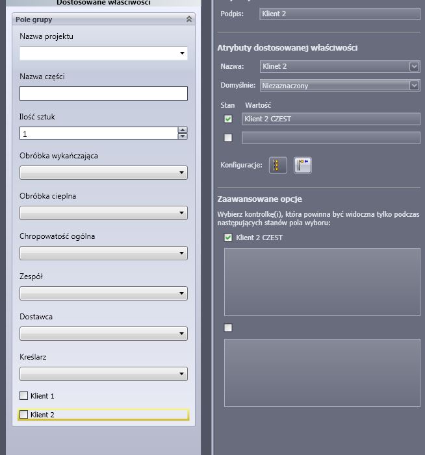Screen dimensions: 425x455
Task: Open the Nazwa combo box dropdown arrow
Action: point(414,66)
